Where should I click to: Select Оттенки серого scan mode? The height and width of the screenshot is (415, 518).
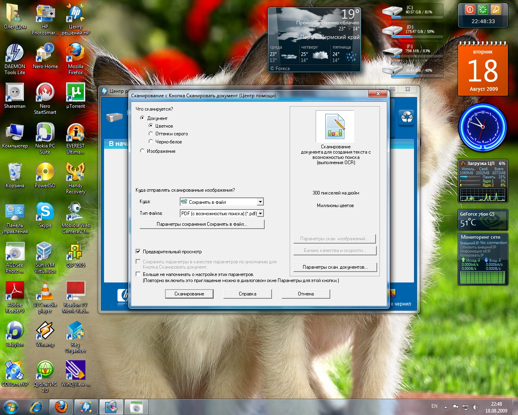tap(151, 133)
